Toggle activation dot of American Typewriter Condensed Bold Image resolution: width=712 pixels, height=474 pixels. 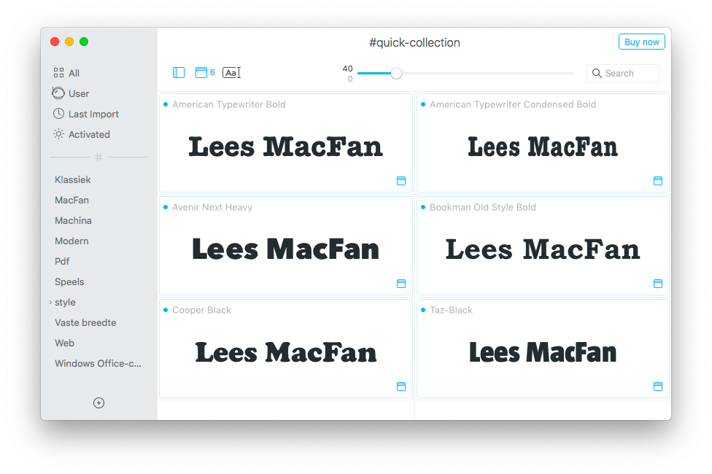pyautogui.click(x=423, y=104)
